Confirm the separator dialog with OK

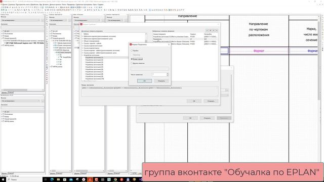[x=144, y=81]
